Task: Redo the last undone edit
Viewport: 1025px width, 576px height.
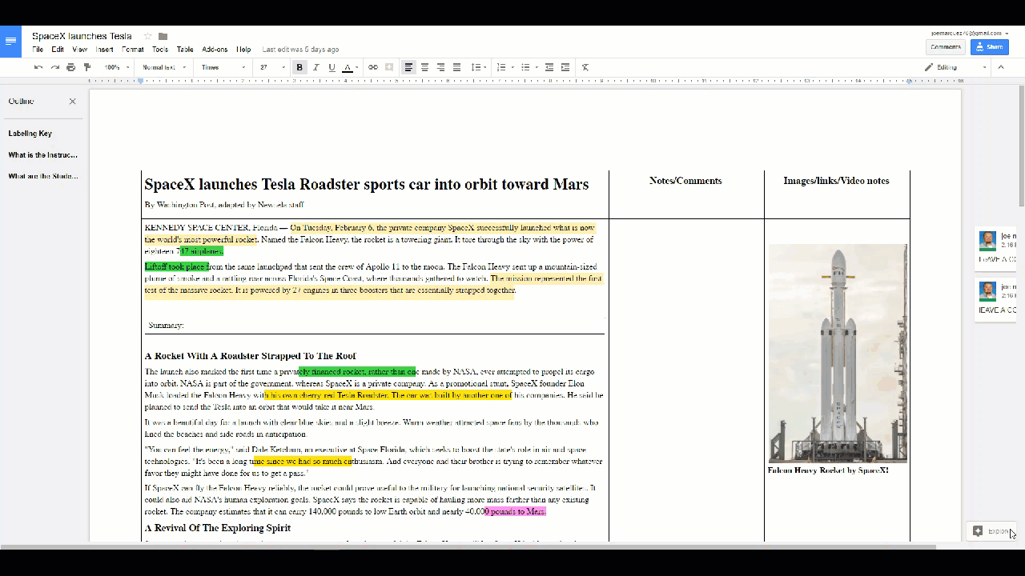Action: pyautogui.click(x=54, y=67)
